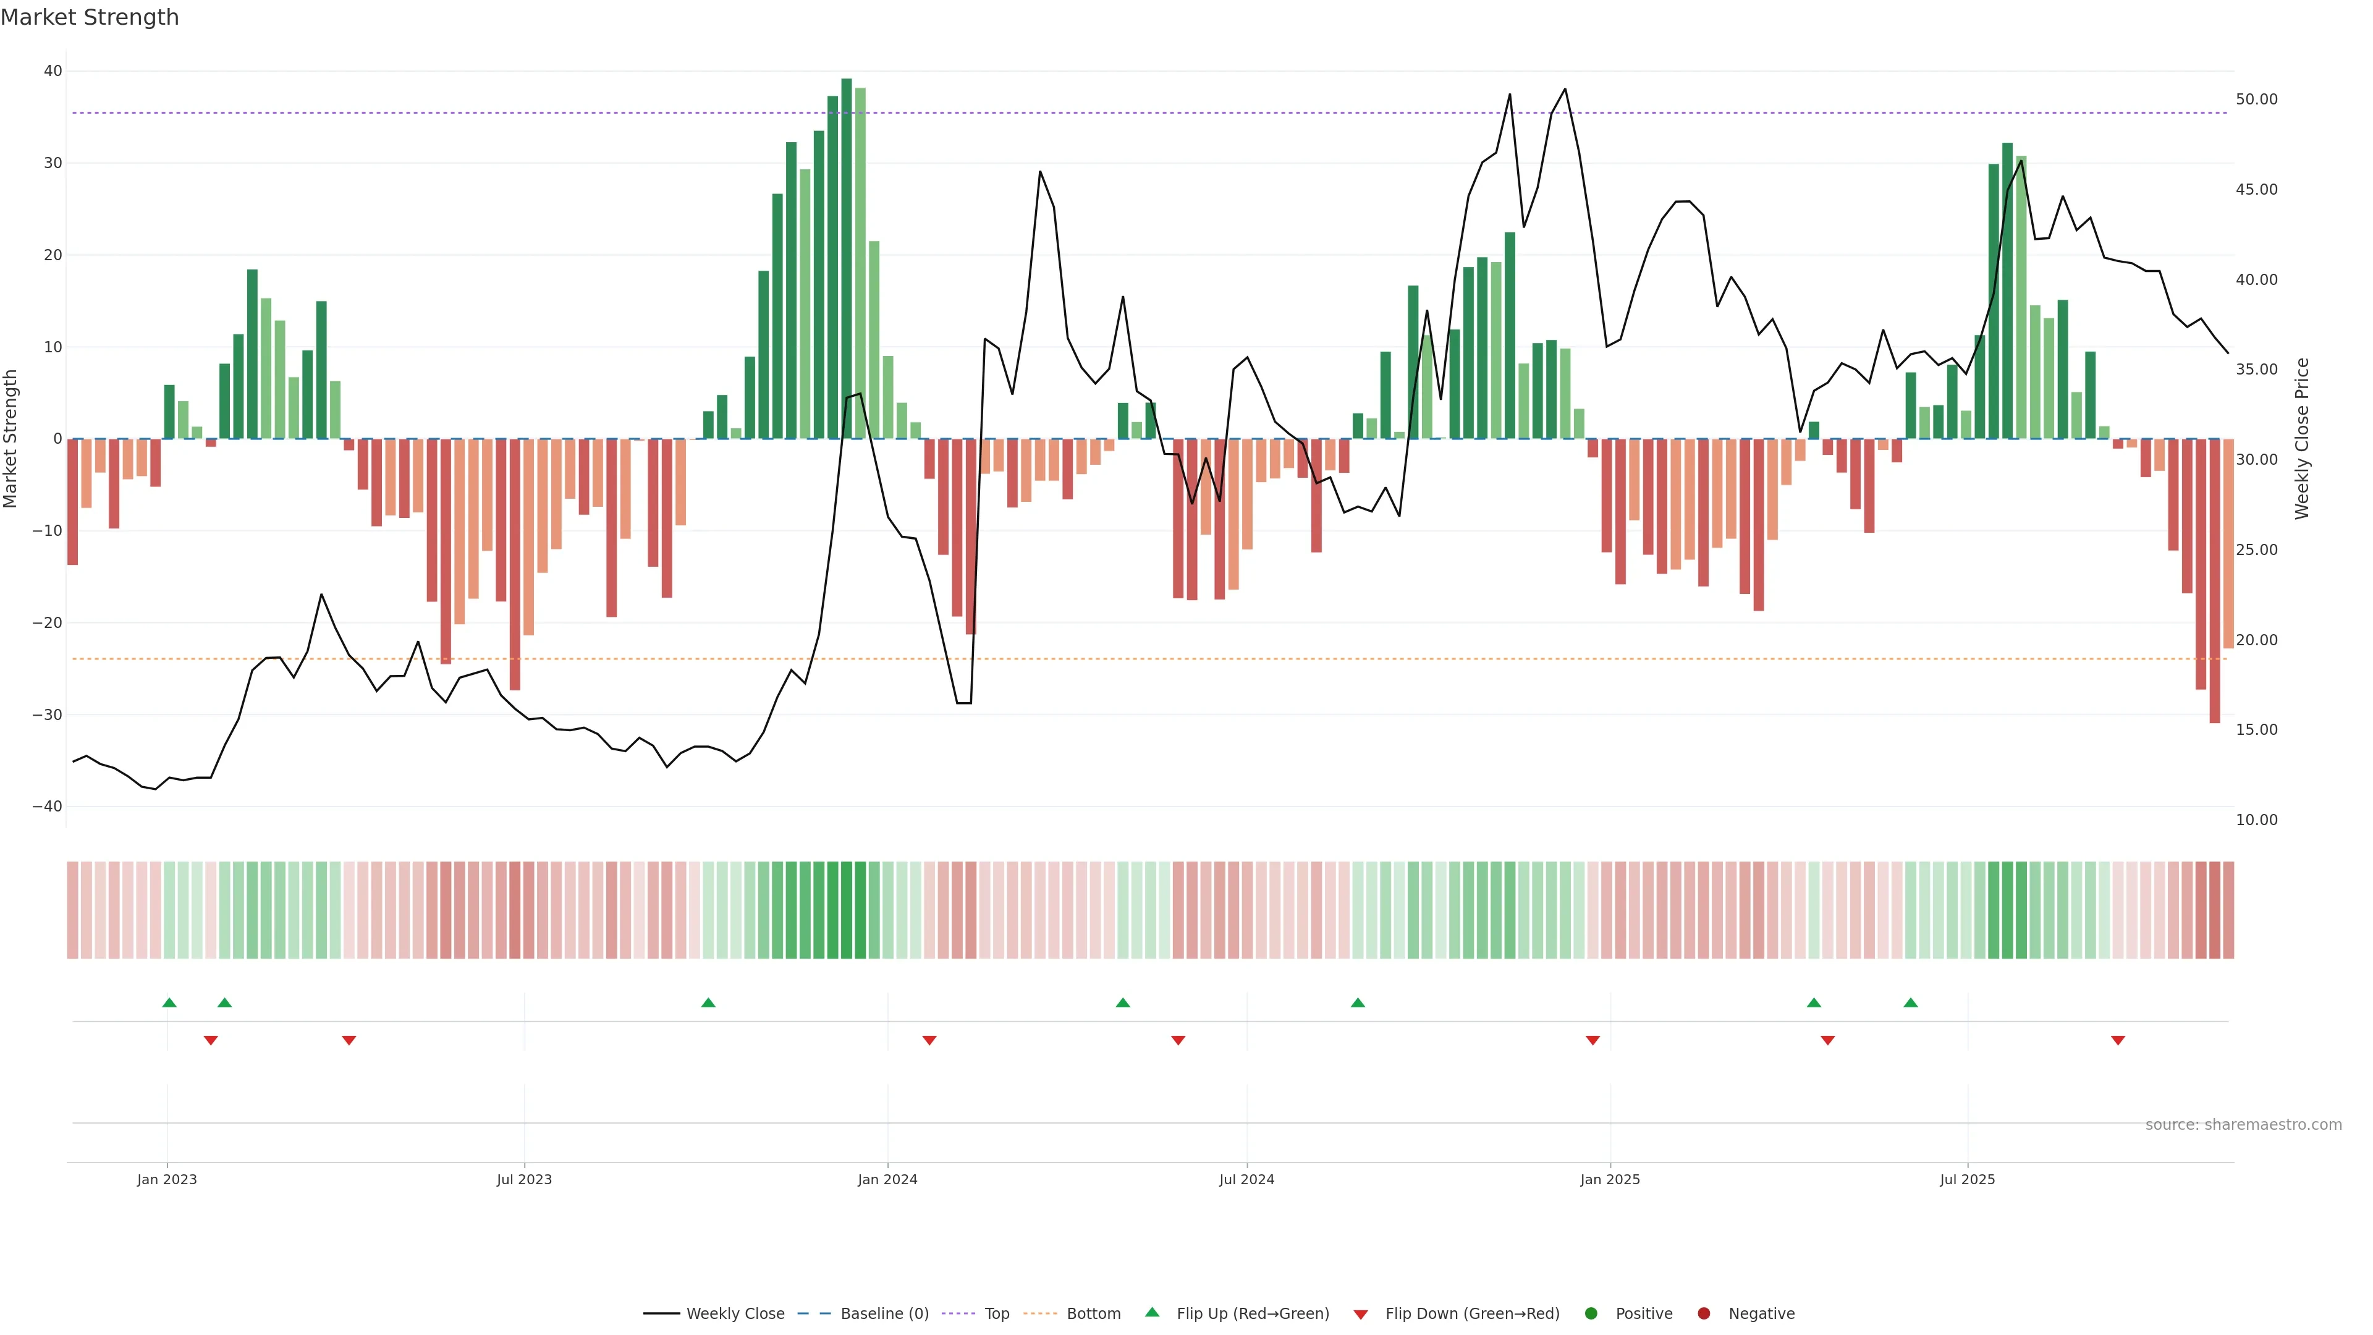Click last red flip-down triangle after Jul 2025

tap(2118, 1040)
